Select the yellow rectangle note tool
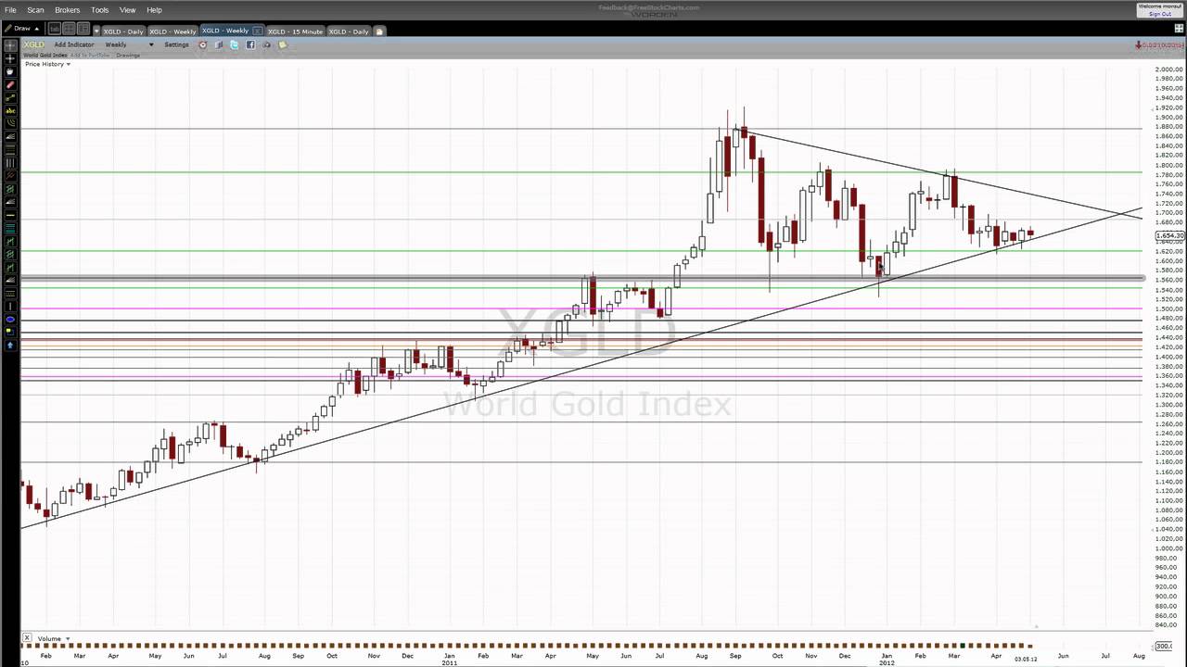The width and height of the screenshot is (1187, 667). (10, 331)
